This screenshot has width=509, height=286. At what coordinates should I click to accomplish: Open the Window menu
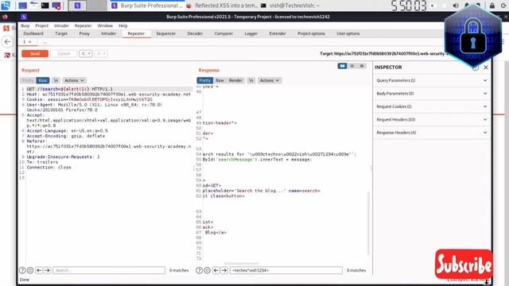tap(105, 25)
